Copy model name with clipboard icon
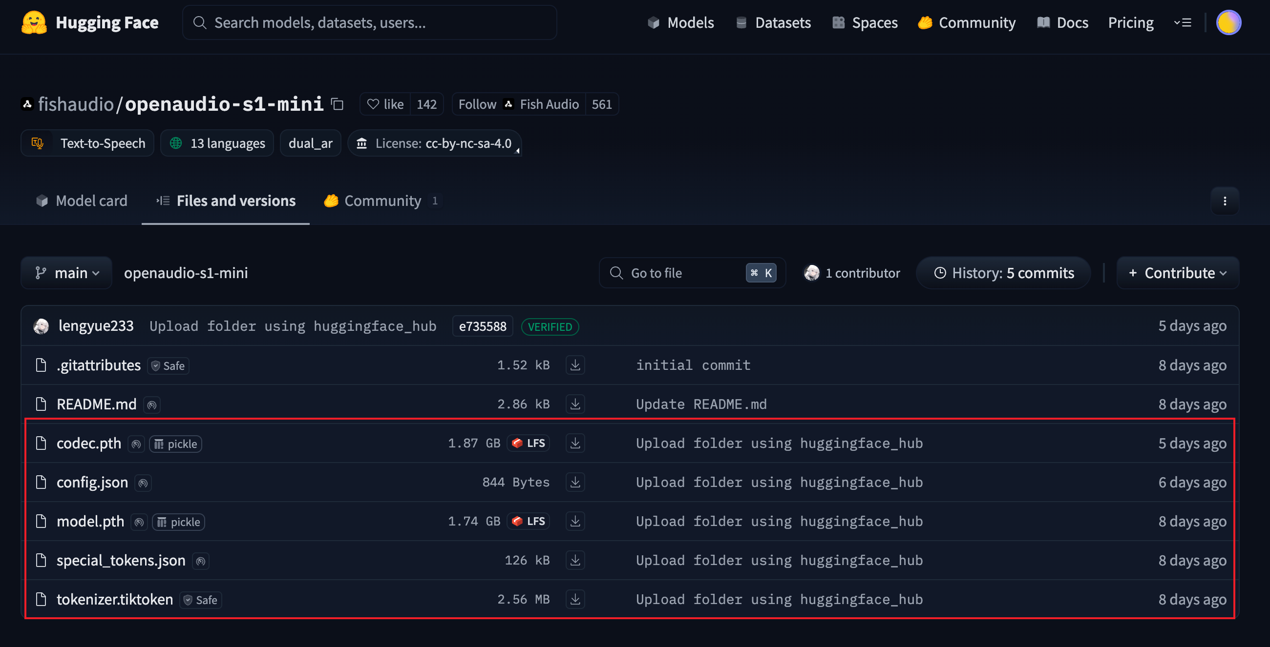This screenshot has height=647, width=1270. (x=337, y=104)
